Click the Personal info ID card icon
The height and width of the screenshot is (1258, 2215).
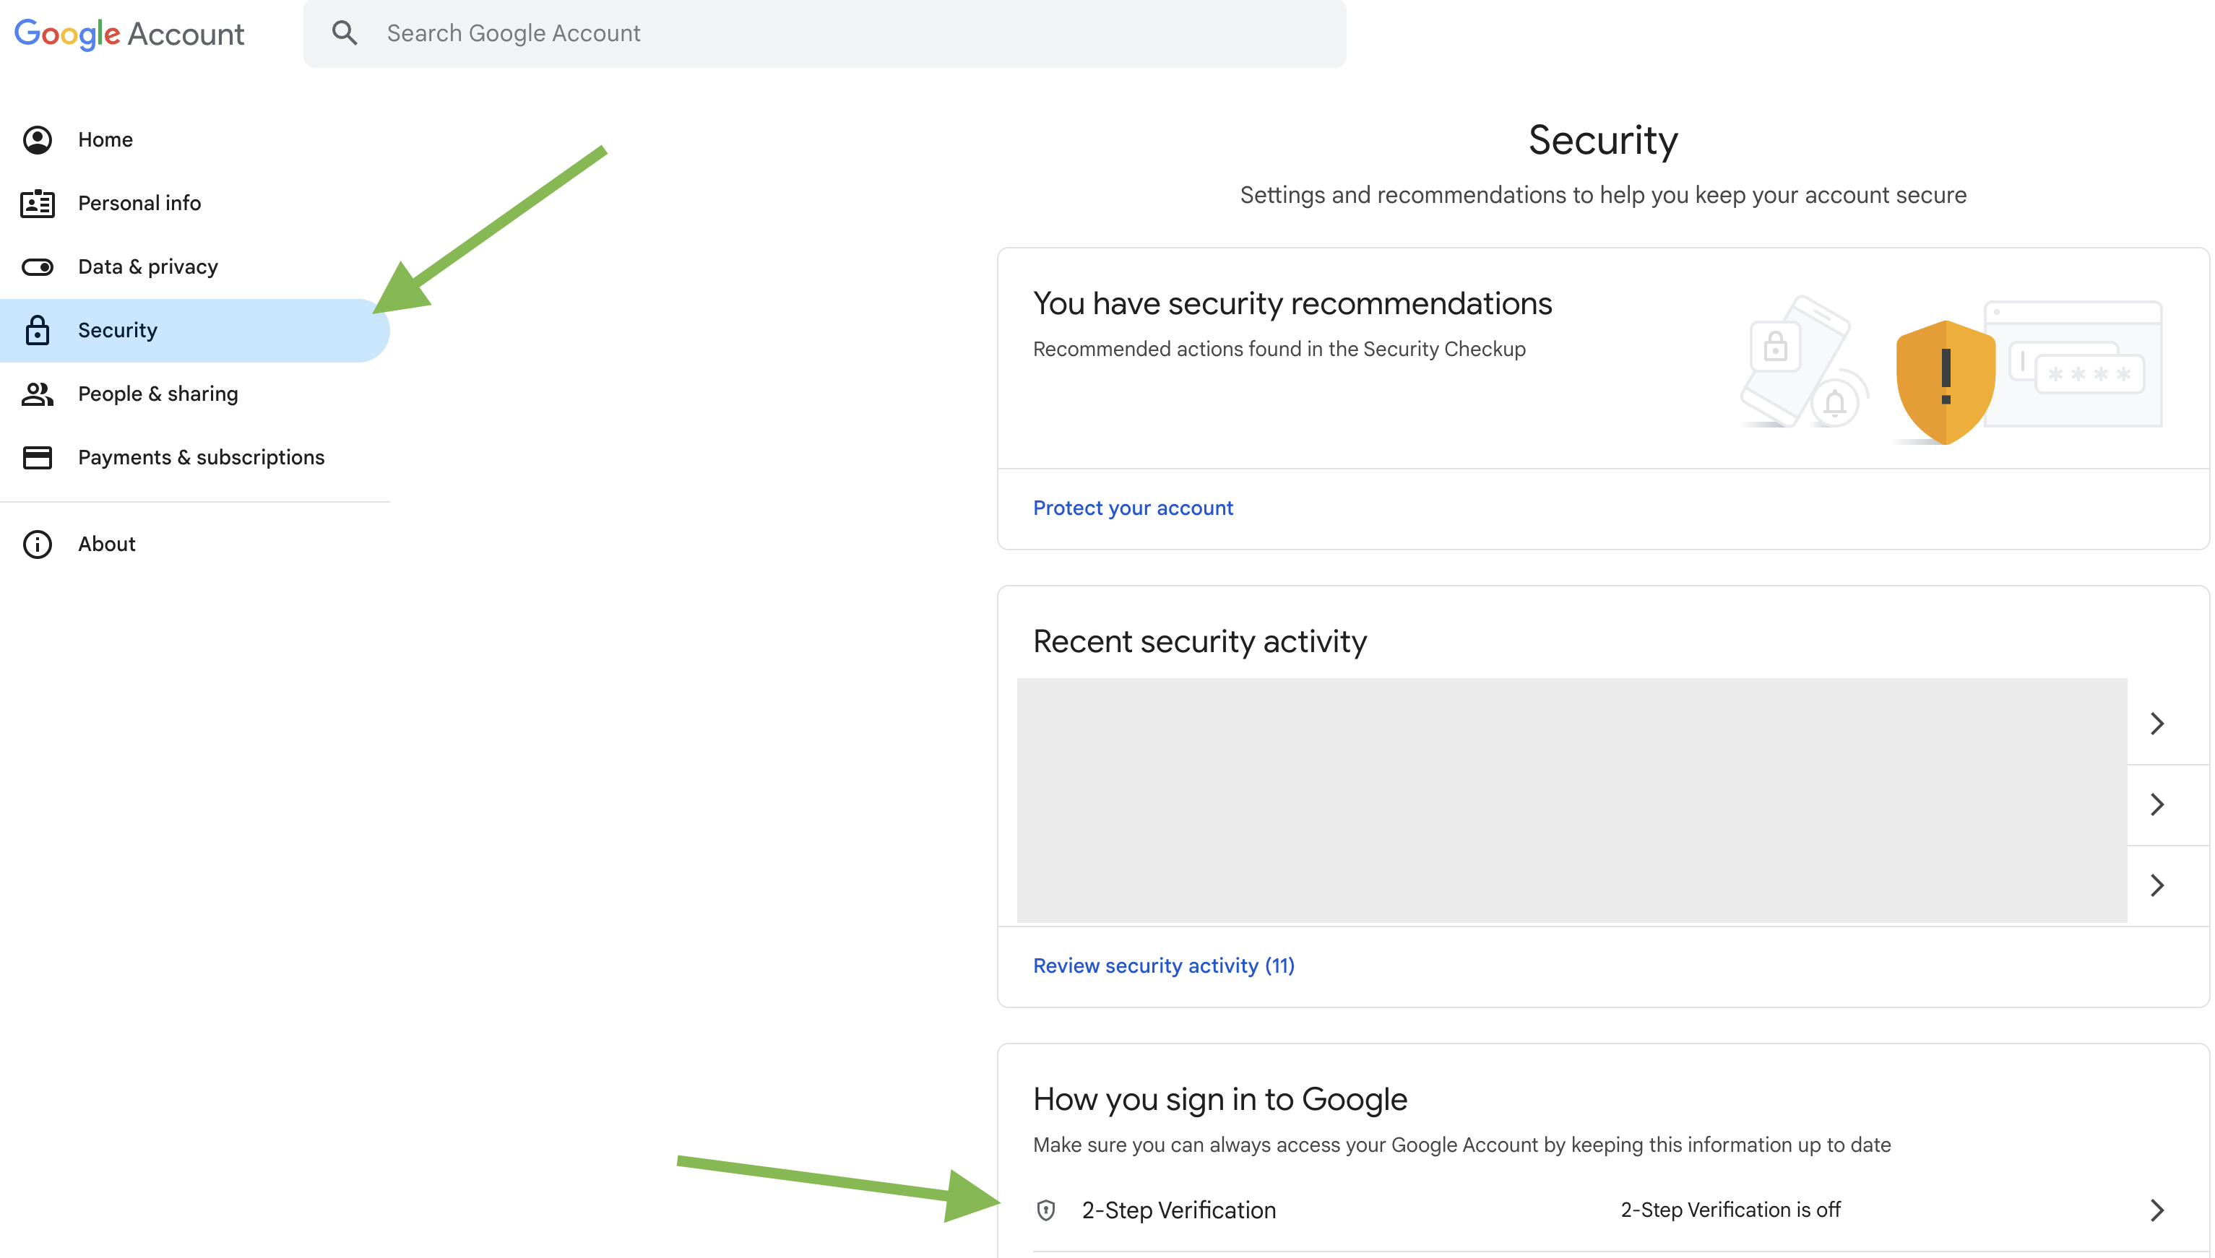click(37, 203)
